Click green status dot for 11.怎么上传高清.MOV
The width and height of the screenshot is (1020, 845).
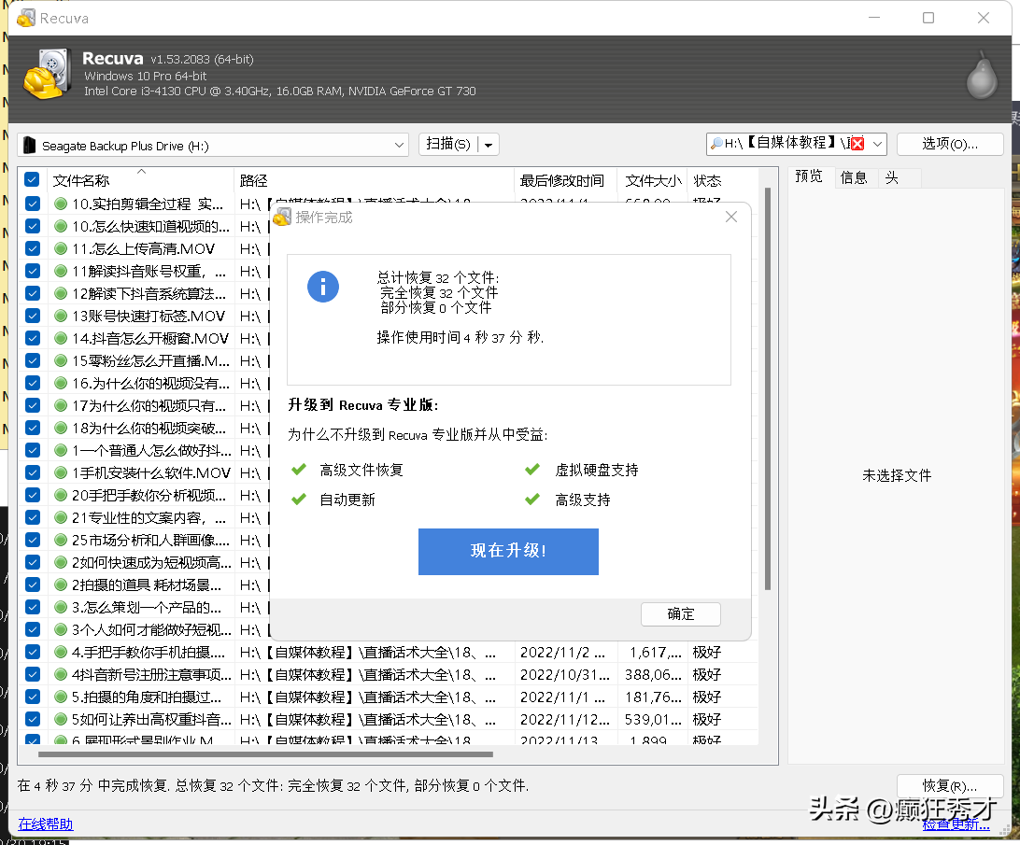pyautogui.click(x=61, y=248)
